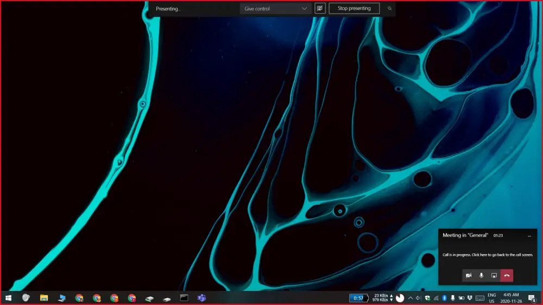Image resolution: width=543 pixels, height=305 pixels.
Task: Go back to the call screen via the message
Action: click(488, 255)
